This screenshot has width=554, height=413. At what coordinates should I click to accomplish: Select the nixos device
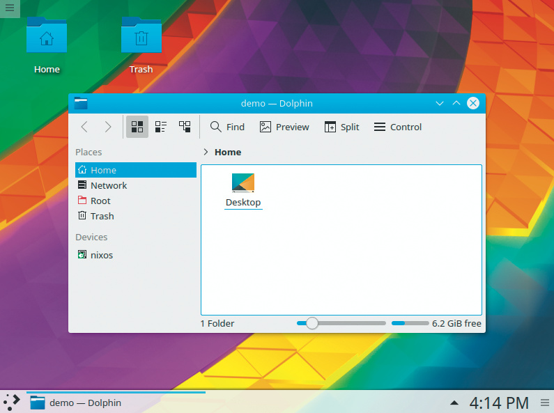pyautogui.click(x=101, y=255)
